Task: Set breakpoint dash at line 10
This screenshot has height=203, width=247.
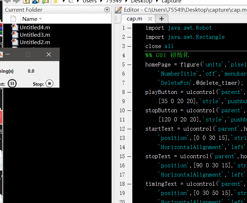Action: 129,111
